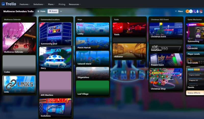The width and height of the screenshot is (204, 119).
Task: Open the Christmas Shop card
Action: 166,80
